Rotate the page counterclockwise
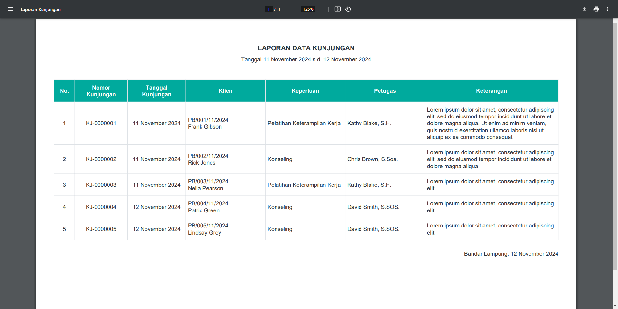 coord(348,9)
